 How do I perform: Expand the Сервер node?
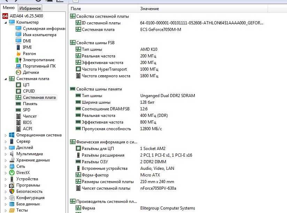[6, 142]
